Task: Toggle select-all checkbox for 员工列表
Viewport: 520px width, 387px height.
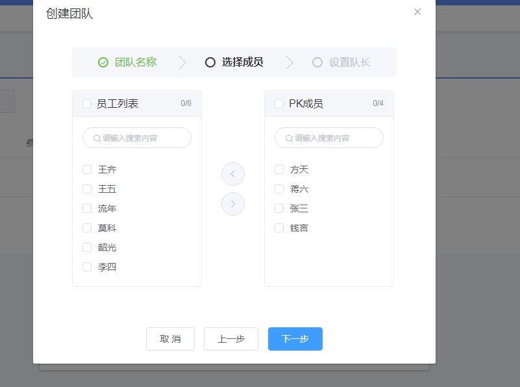Action: 87,104
